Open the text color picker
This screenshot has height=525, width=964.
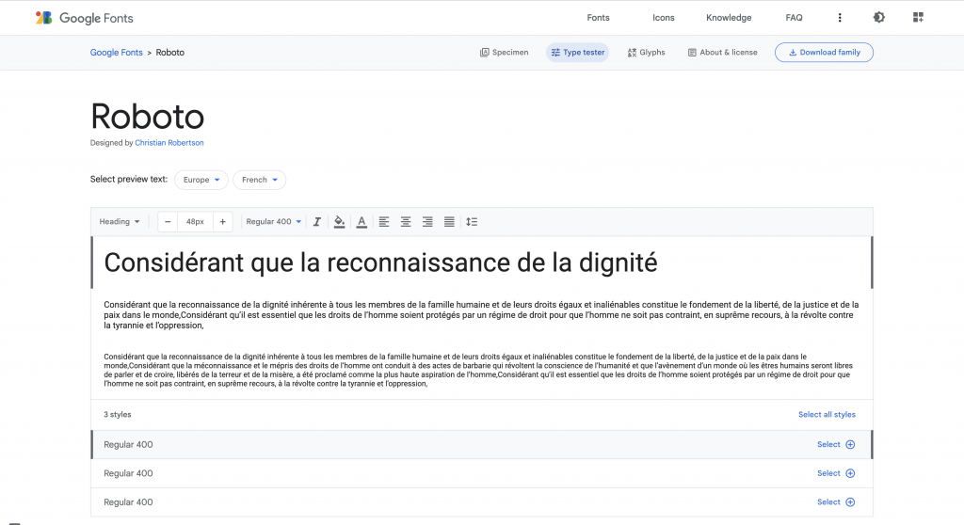tap(361, 222)
